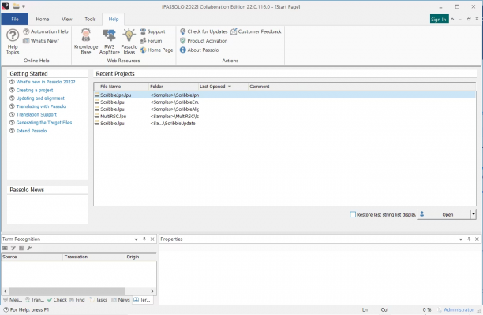Select the ScribbleJpn.lpu project row
This screenshot has width=483, height=315.
click(285, 95)
